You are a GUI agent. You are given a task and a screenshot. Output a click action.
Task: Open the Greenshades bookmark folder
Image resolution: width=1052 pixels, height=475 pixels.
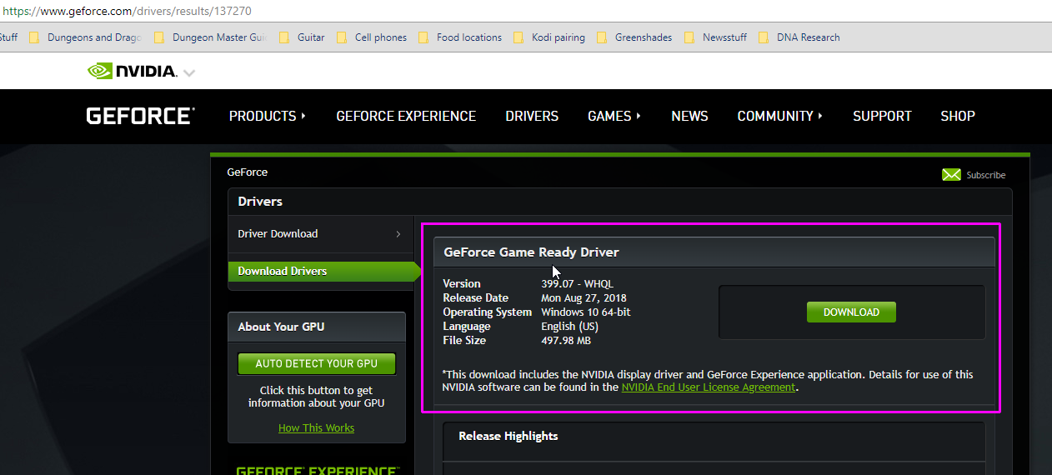(634, 37)
